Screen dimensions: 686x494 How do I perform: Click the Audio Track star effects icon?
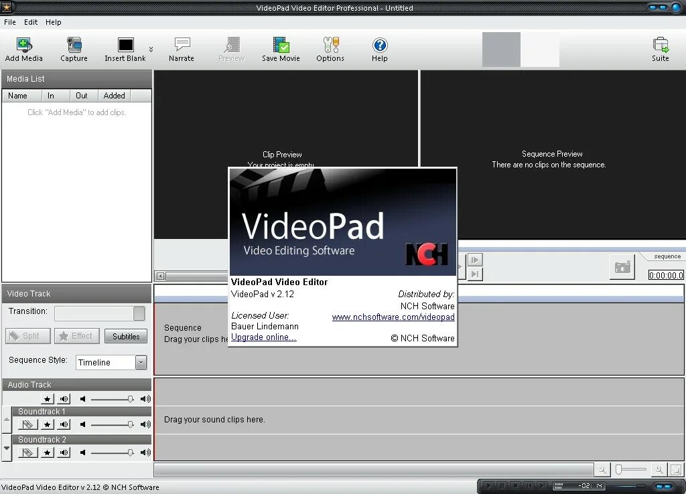click(x=48, y=399)
